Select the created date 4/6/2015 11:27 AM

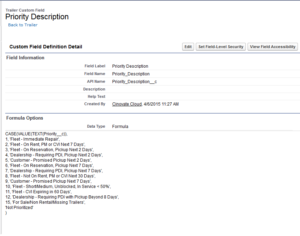tap(161, 104)
